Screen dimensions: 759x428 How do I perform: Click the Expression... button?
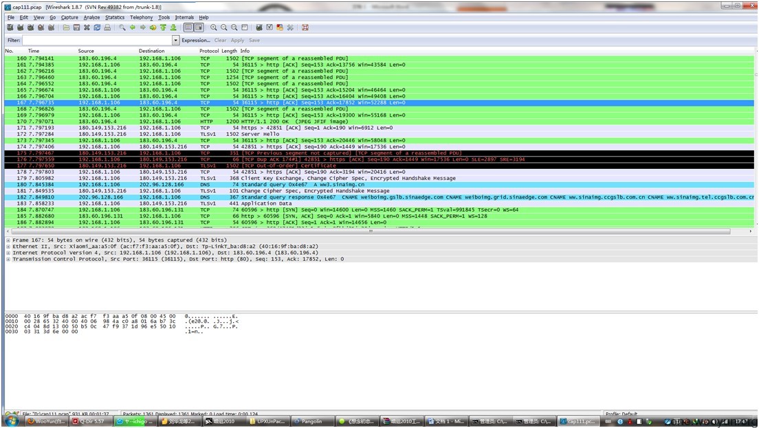(196, 41)
